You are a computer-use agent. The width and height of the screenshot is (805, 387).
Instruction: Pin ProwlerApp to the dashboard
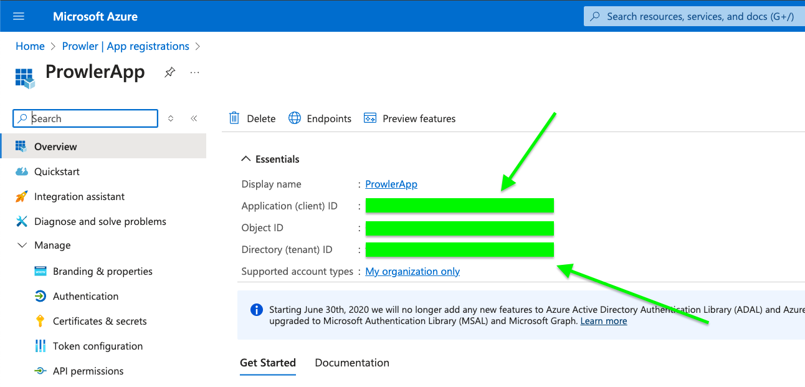pyautogui.click(x=169, y=73)
